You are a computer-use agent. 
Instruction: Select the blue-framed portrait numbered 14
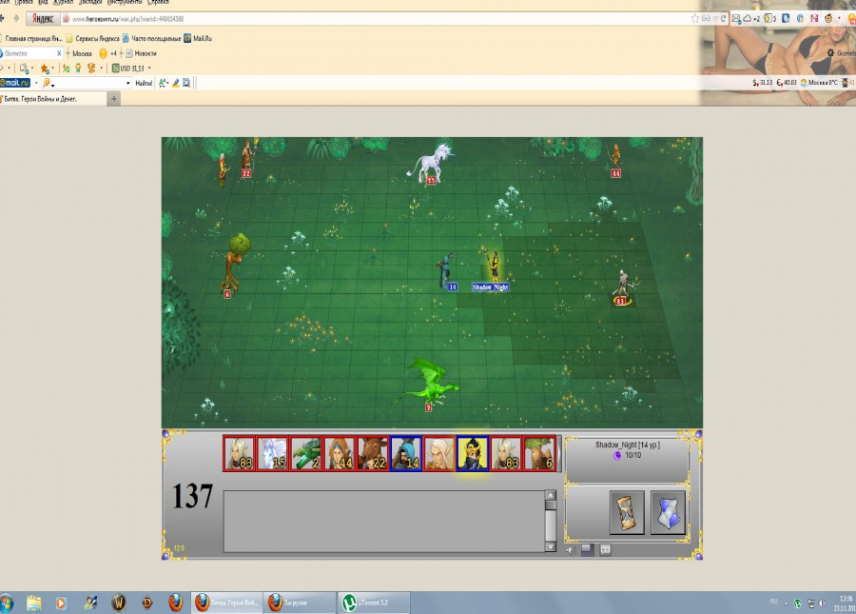[405, 453]
